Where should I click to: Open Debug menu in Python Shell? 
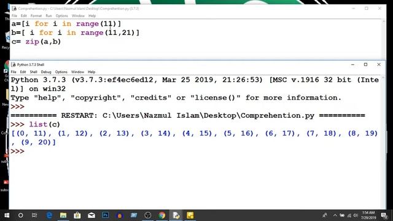coord(46,72)
